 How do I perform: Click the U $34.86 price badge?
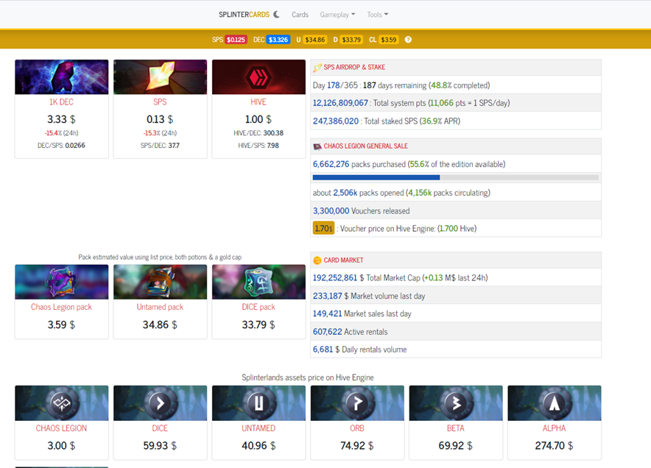[315, 40]
